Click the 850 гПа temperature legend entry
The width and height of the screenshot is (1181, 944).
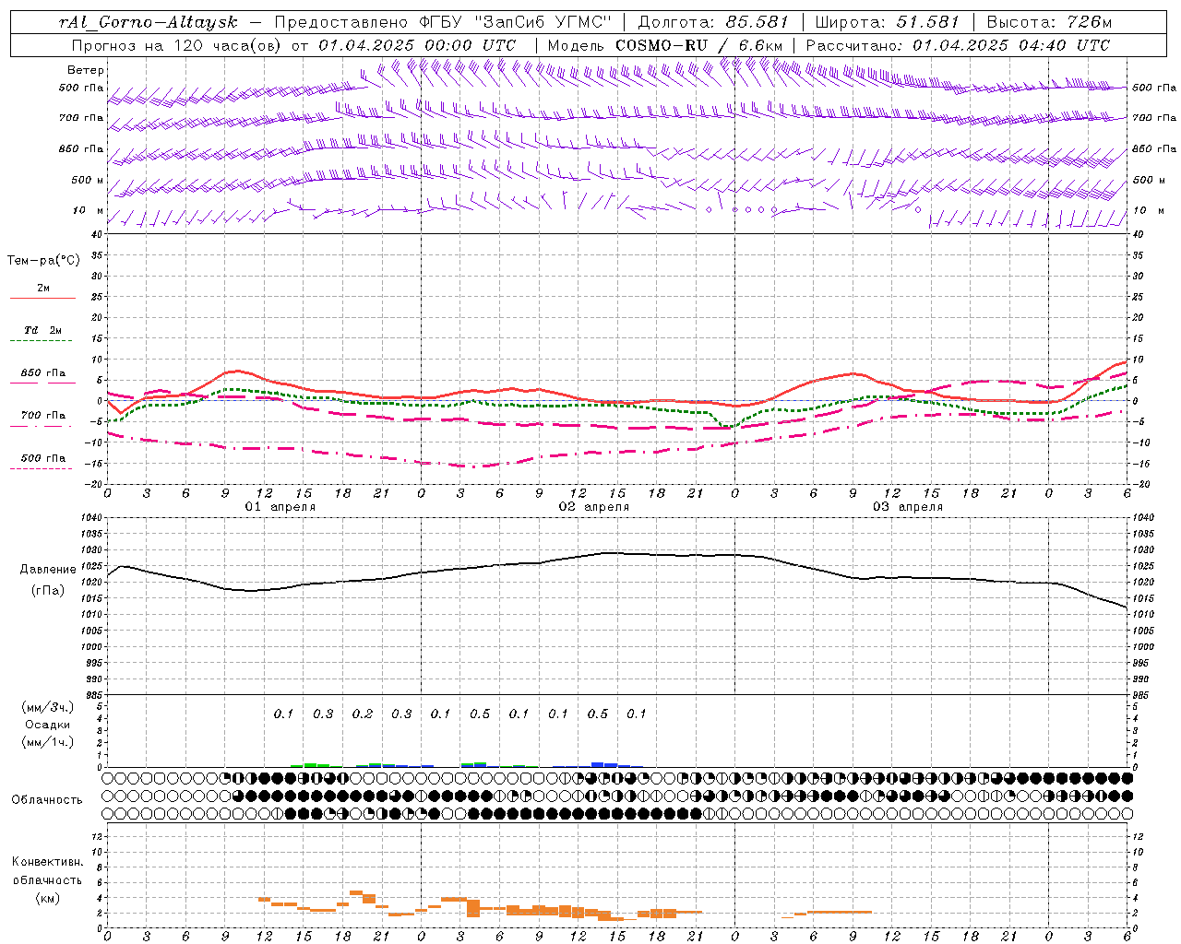click(x=42, y=373)
